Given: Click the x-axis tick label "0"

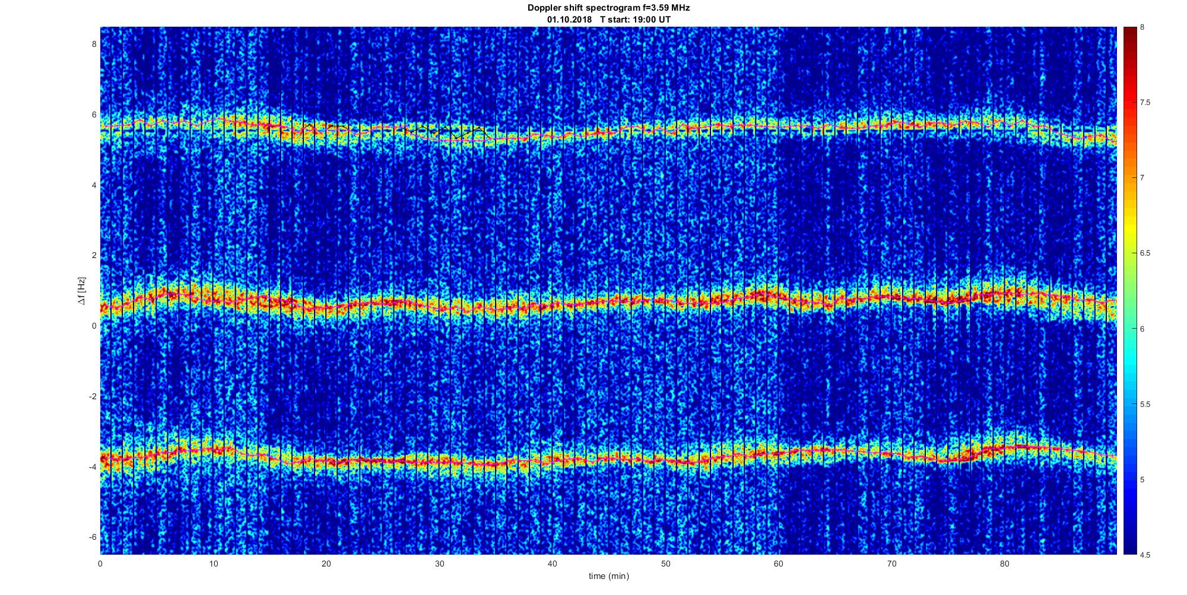Looking at the screenshot, I should click(100, 564).
